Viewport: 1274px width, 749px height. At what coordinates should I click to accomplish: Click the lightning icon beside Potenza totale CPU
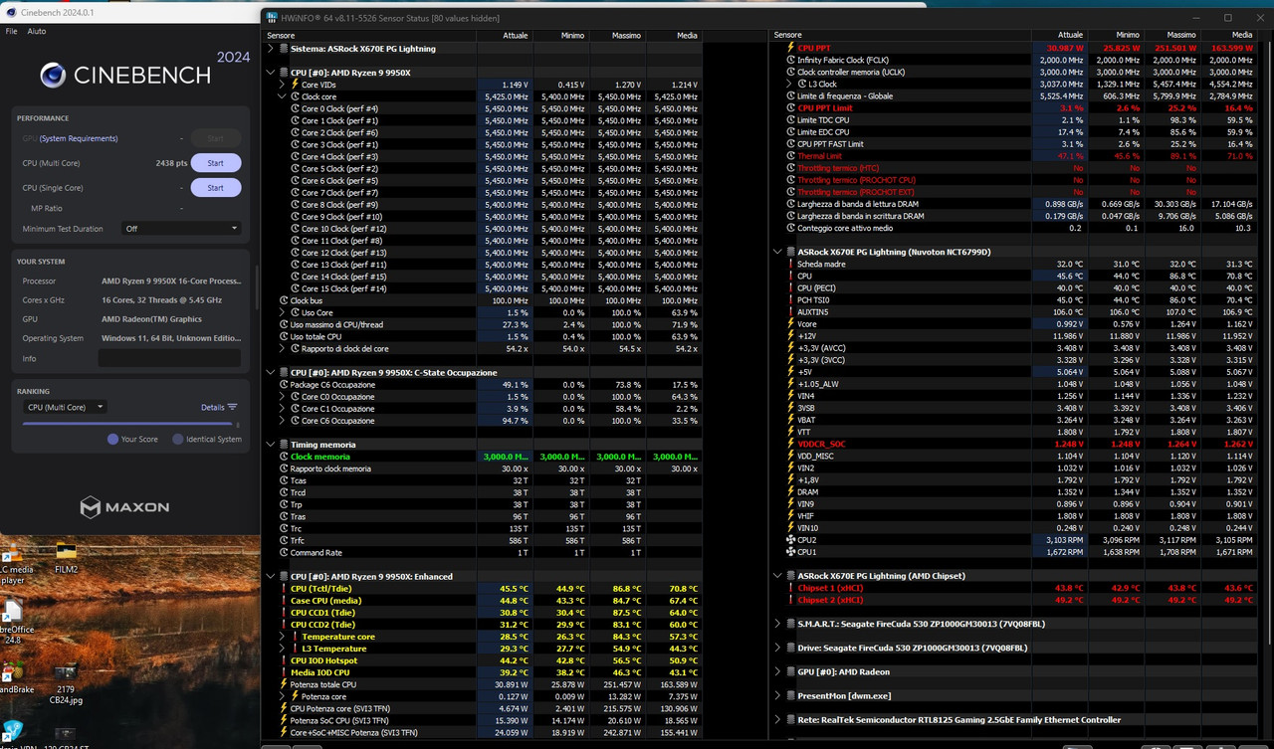click(x=284, y=684)
